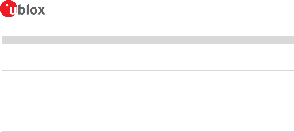Select last body row cell in wide column
294x132 pixels.
191,125
